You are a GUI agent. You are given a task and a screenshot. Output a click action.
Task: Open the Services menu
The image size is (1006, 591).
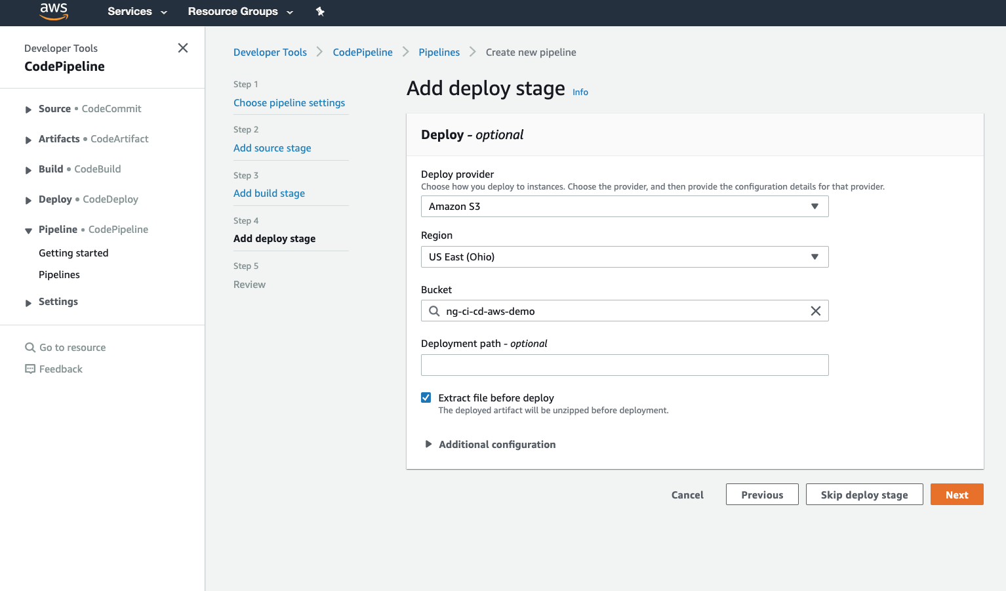137,11
